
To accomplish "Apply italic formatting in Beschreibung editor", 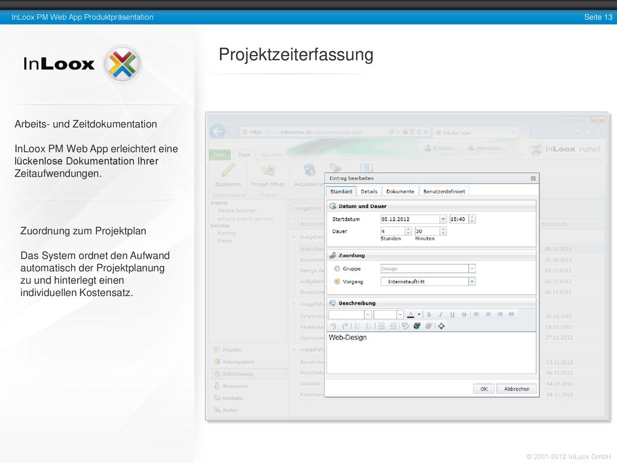I will (440, 315).
